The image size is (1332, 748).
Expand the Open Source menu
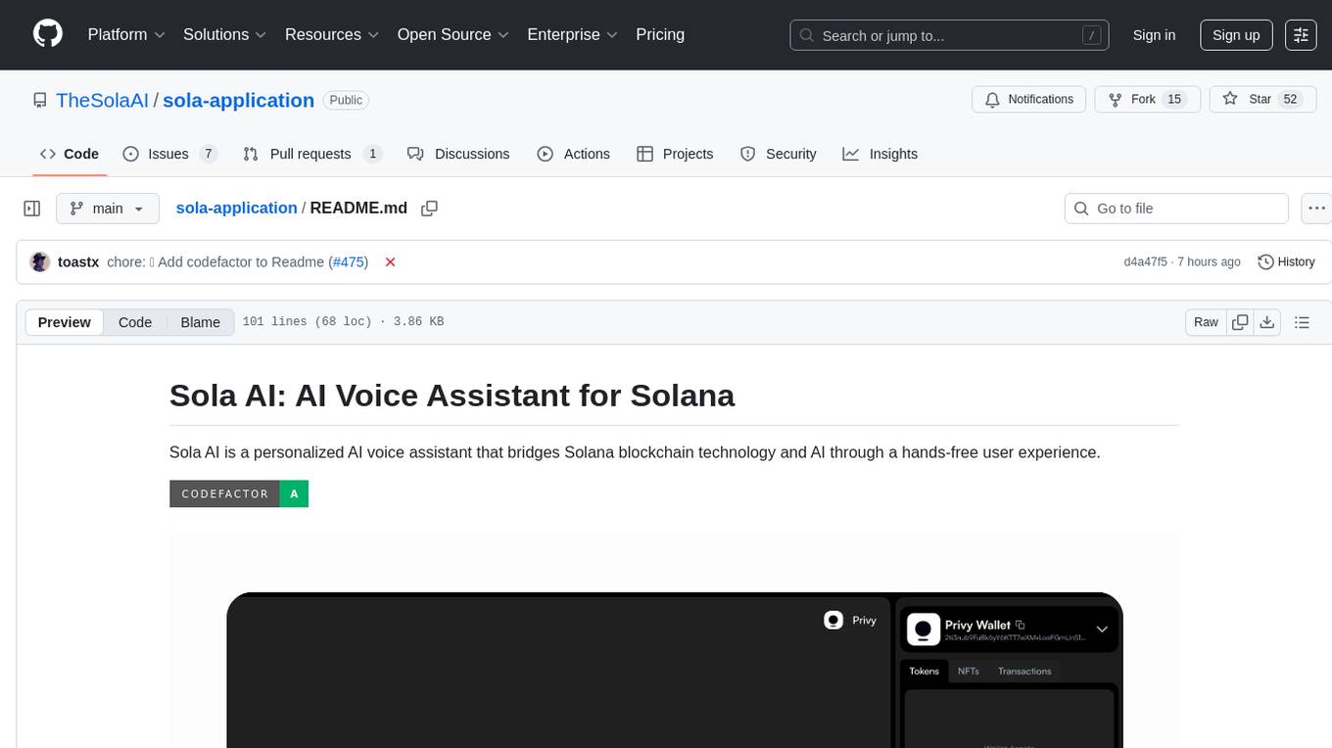tap(453, 34)
